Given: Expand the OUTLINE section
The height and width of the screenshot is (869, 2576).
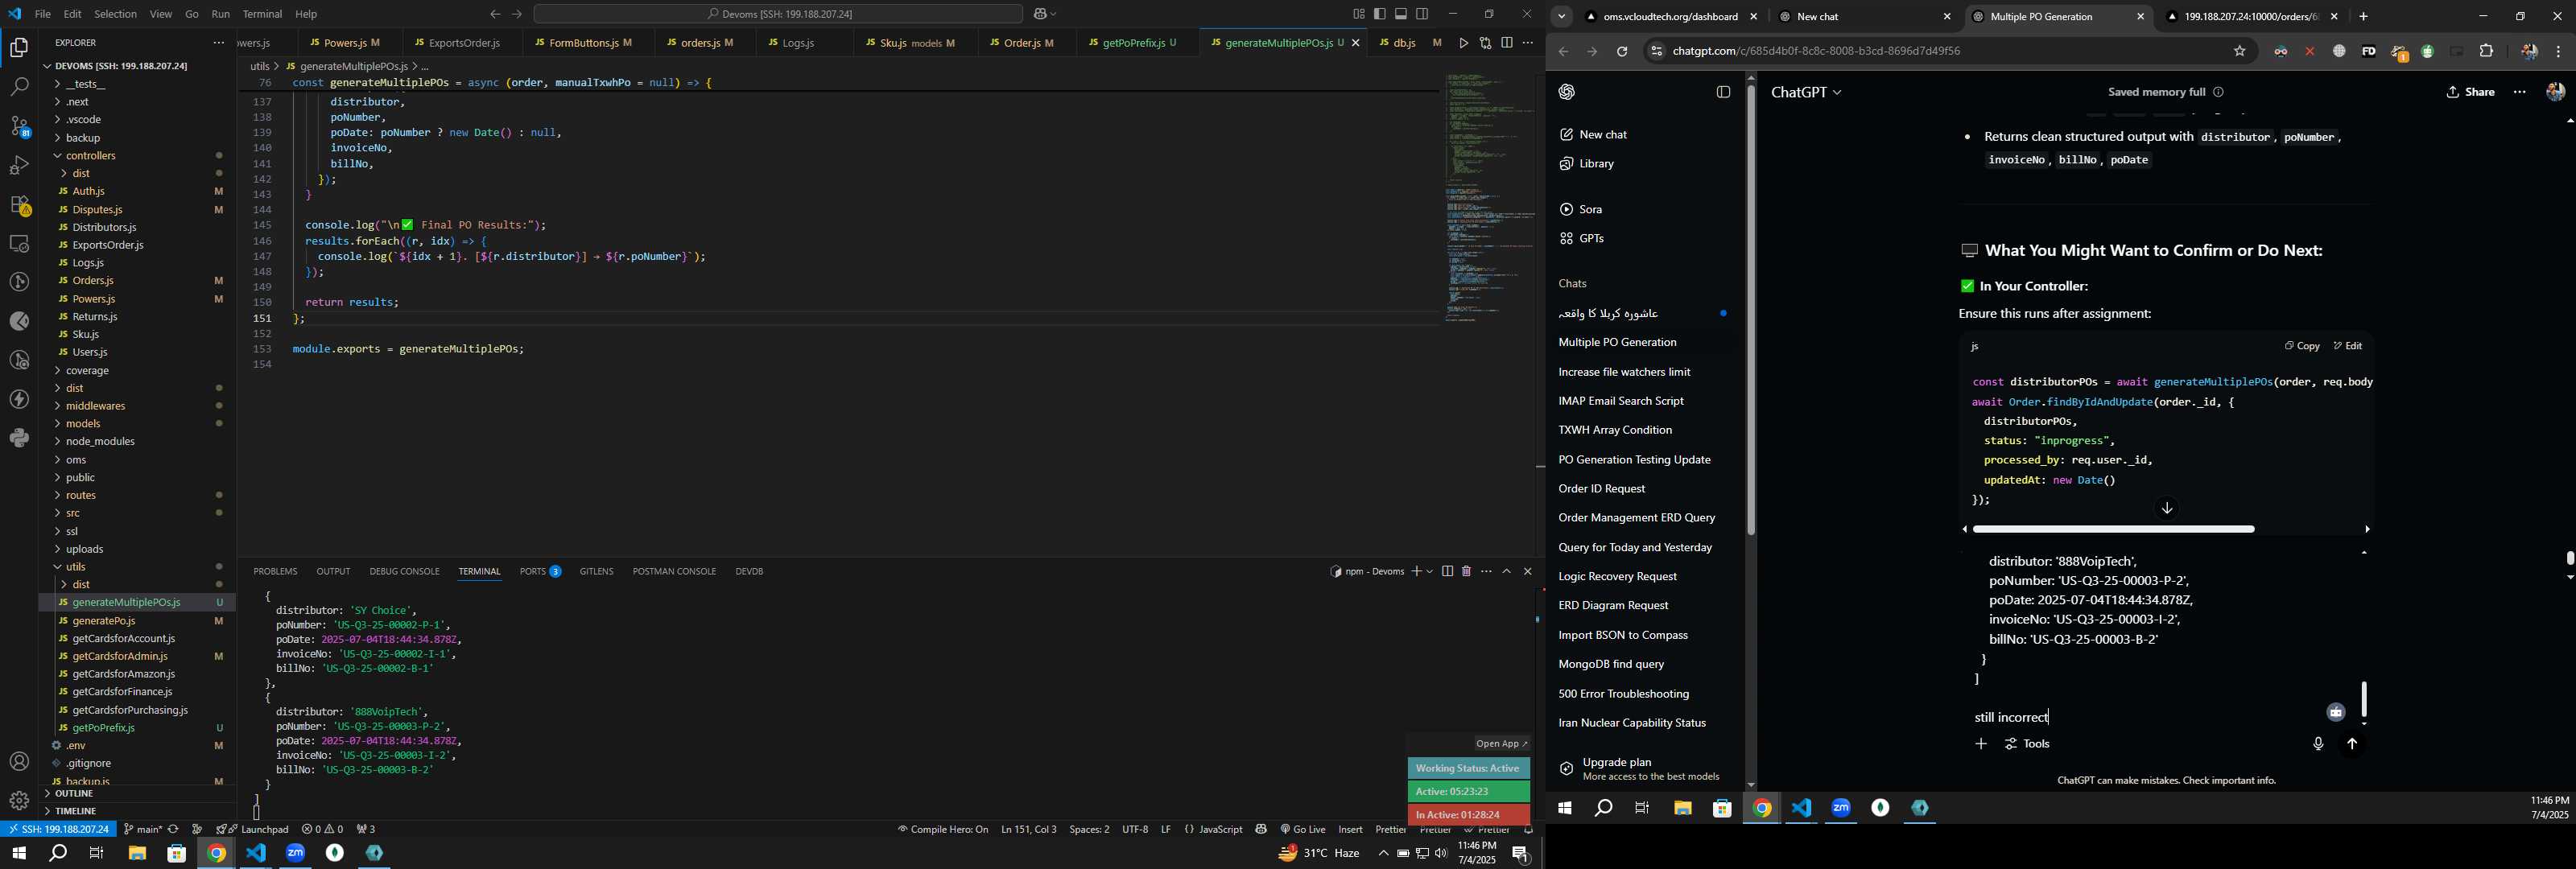Looking at the screenshot, I should click(x=136, y=794).
